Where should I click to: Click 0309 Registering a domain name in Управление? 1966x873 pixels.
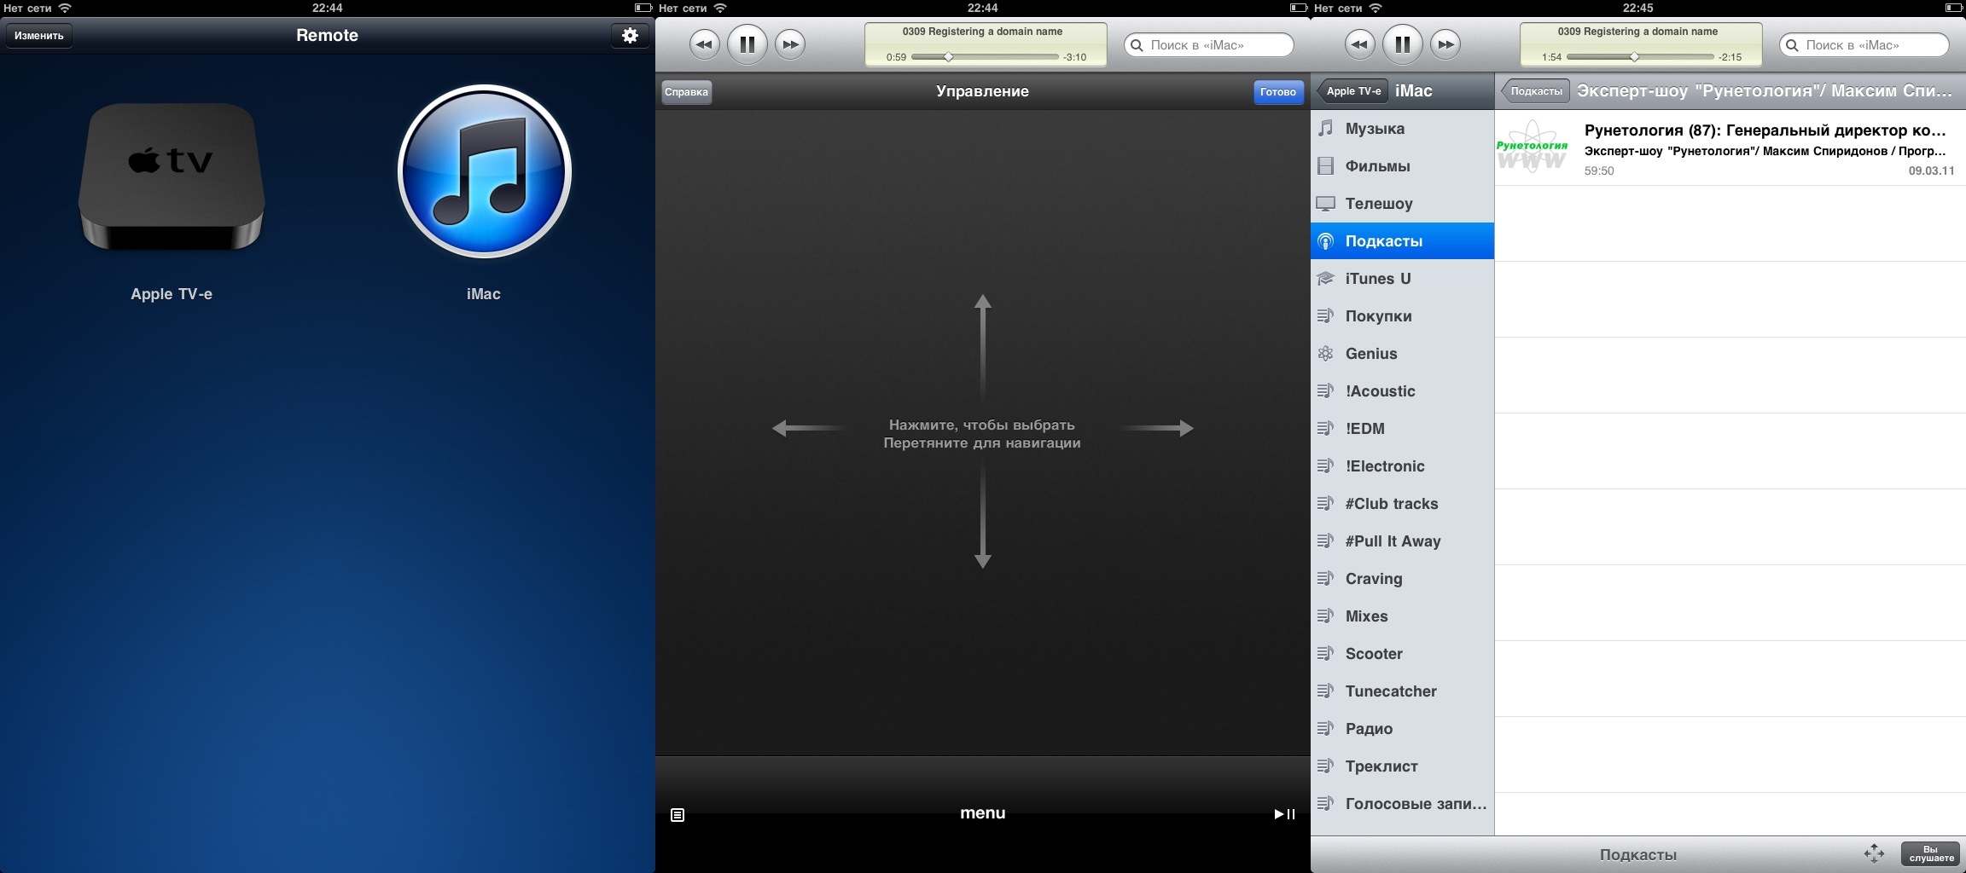pos(982,32)
